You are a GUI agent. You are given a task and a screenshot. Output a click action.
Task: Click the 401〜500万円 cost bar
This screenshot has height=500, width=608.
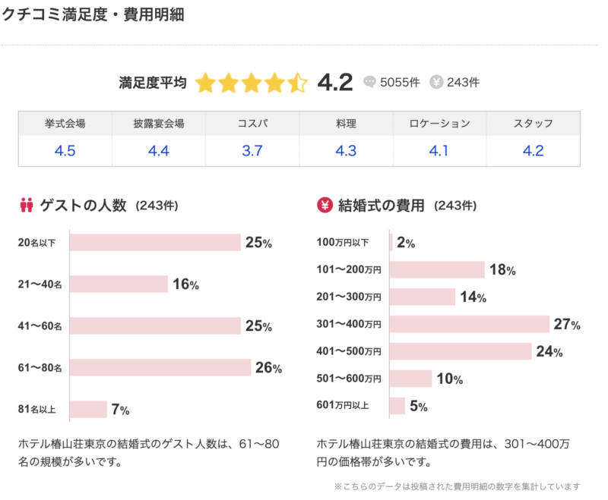[x=460, y=352]
